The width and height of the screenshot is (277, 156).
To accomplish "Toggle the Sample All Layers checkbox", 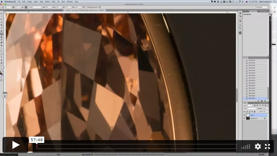I will (x=87, y=7).
